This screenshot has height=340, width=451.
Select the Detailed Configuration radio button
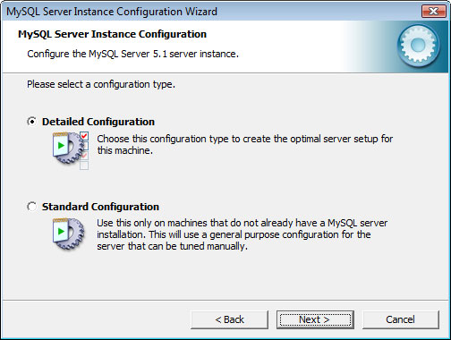tap(32, 122)
